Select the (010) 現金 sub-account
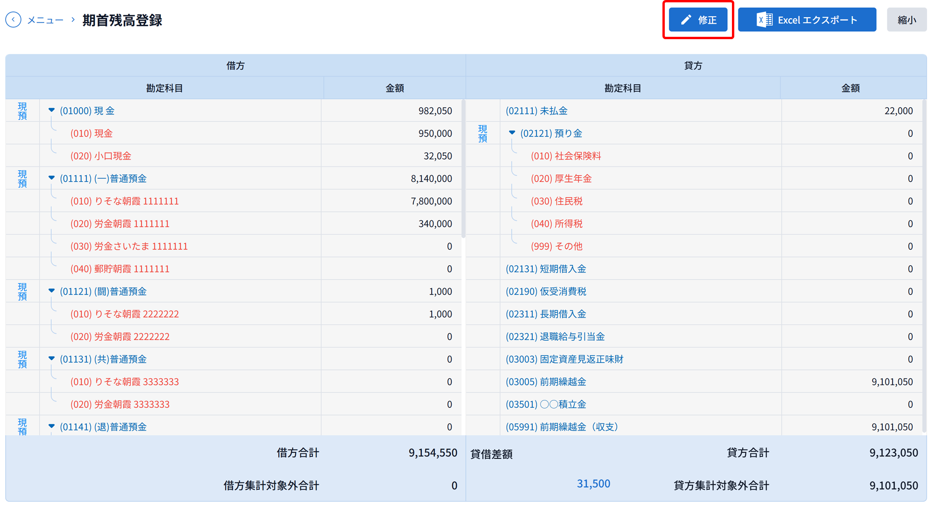Image resolution: width=933 pixels, height=509 pixels. pyautogui.click(x=91, y=133)
